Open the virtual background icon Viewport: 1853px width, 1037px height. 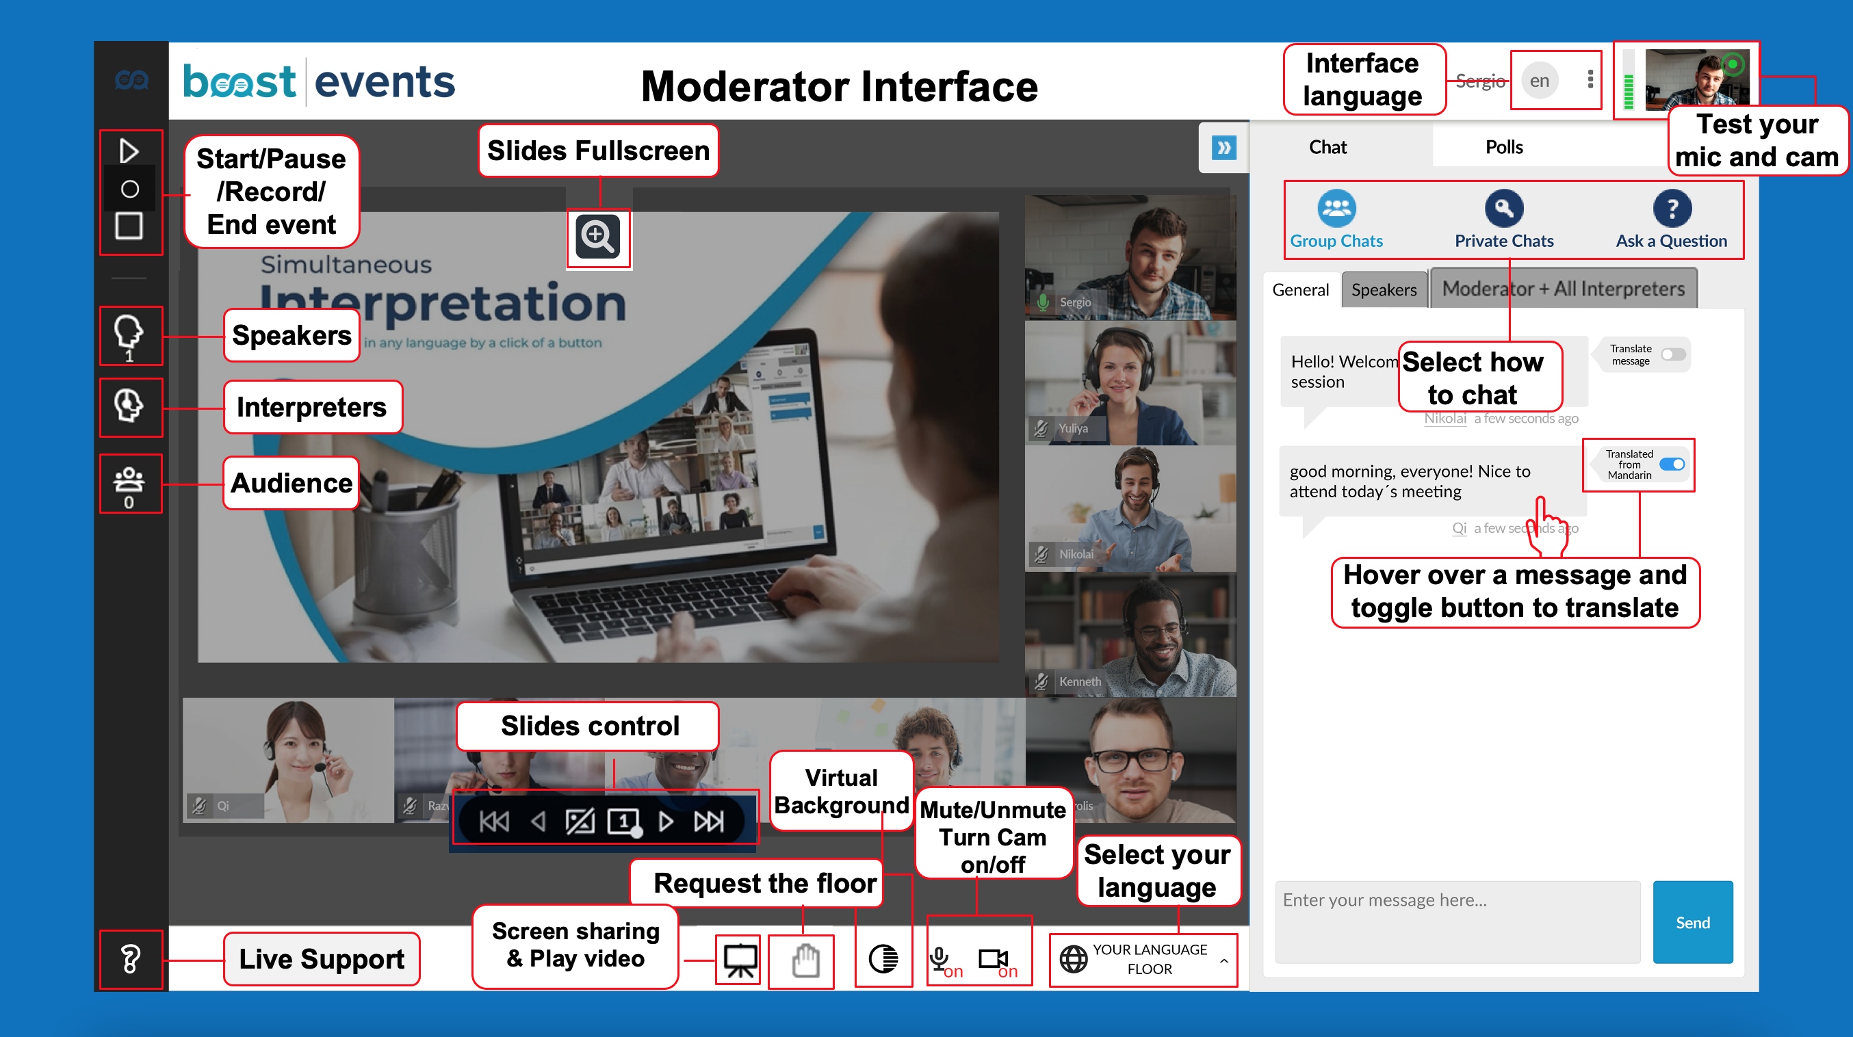click(883, 959)
